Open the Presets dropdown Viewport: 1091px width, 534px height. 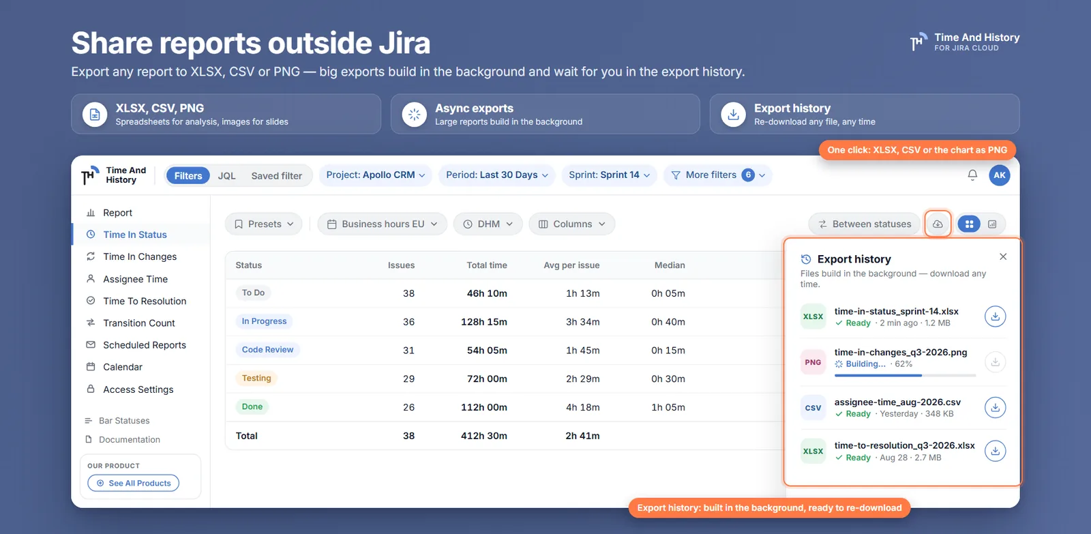264,224
